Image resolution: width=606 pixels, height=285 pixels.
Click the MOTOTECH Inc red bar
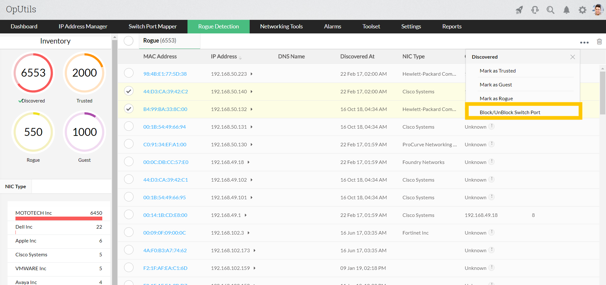pyautogui.click(x=59, y=218)
